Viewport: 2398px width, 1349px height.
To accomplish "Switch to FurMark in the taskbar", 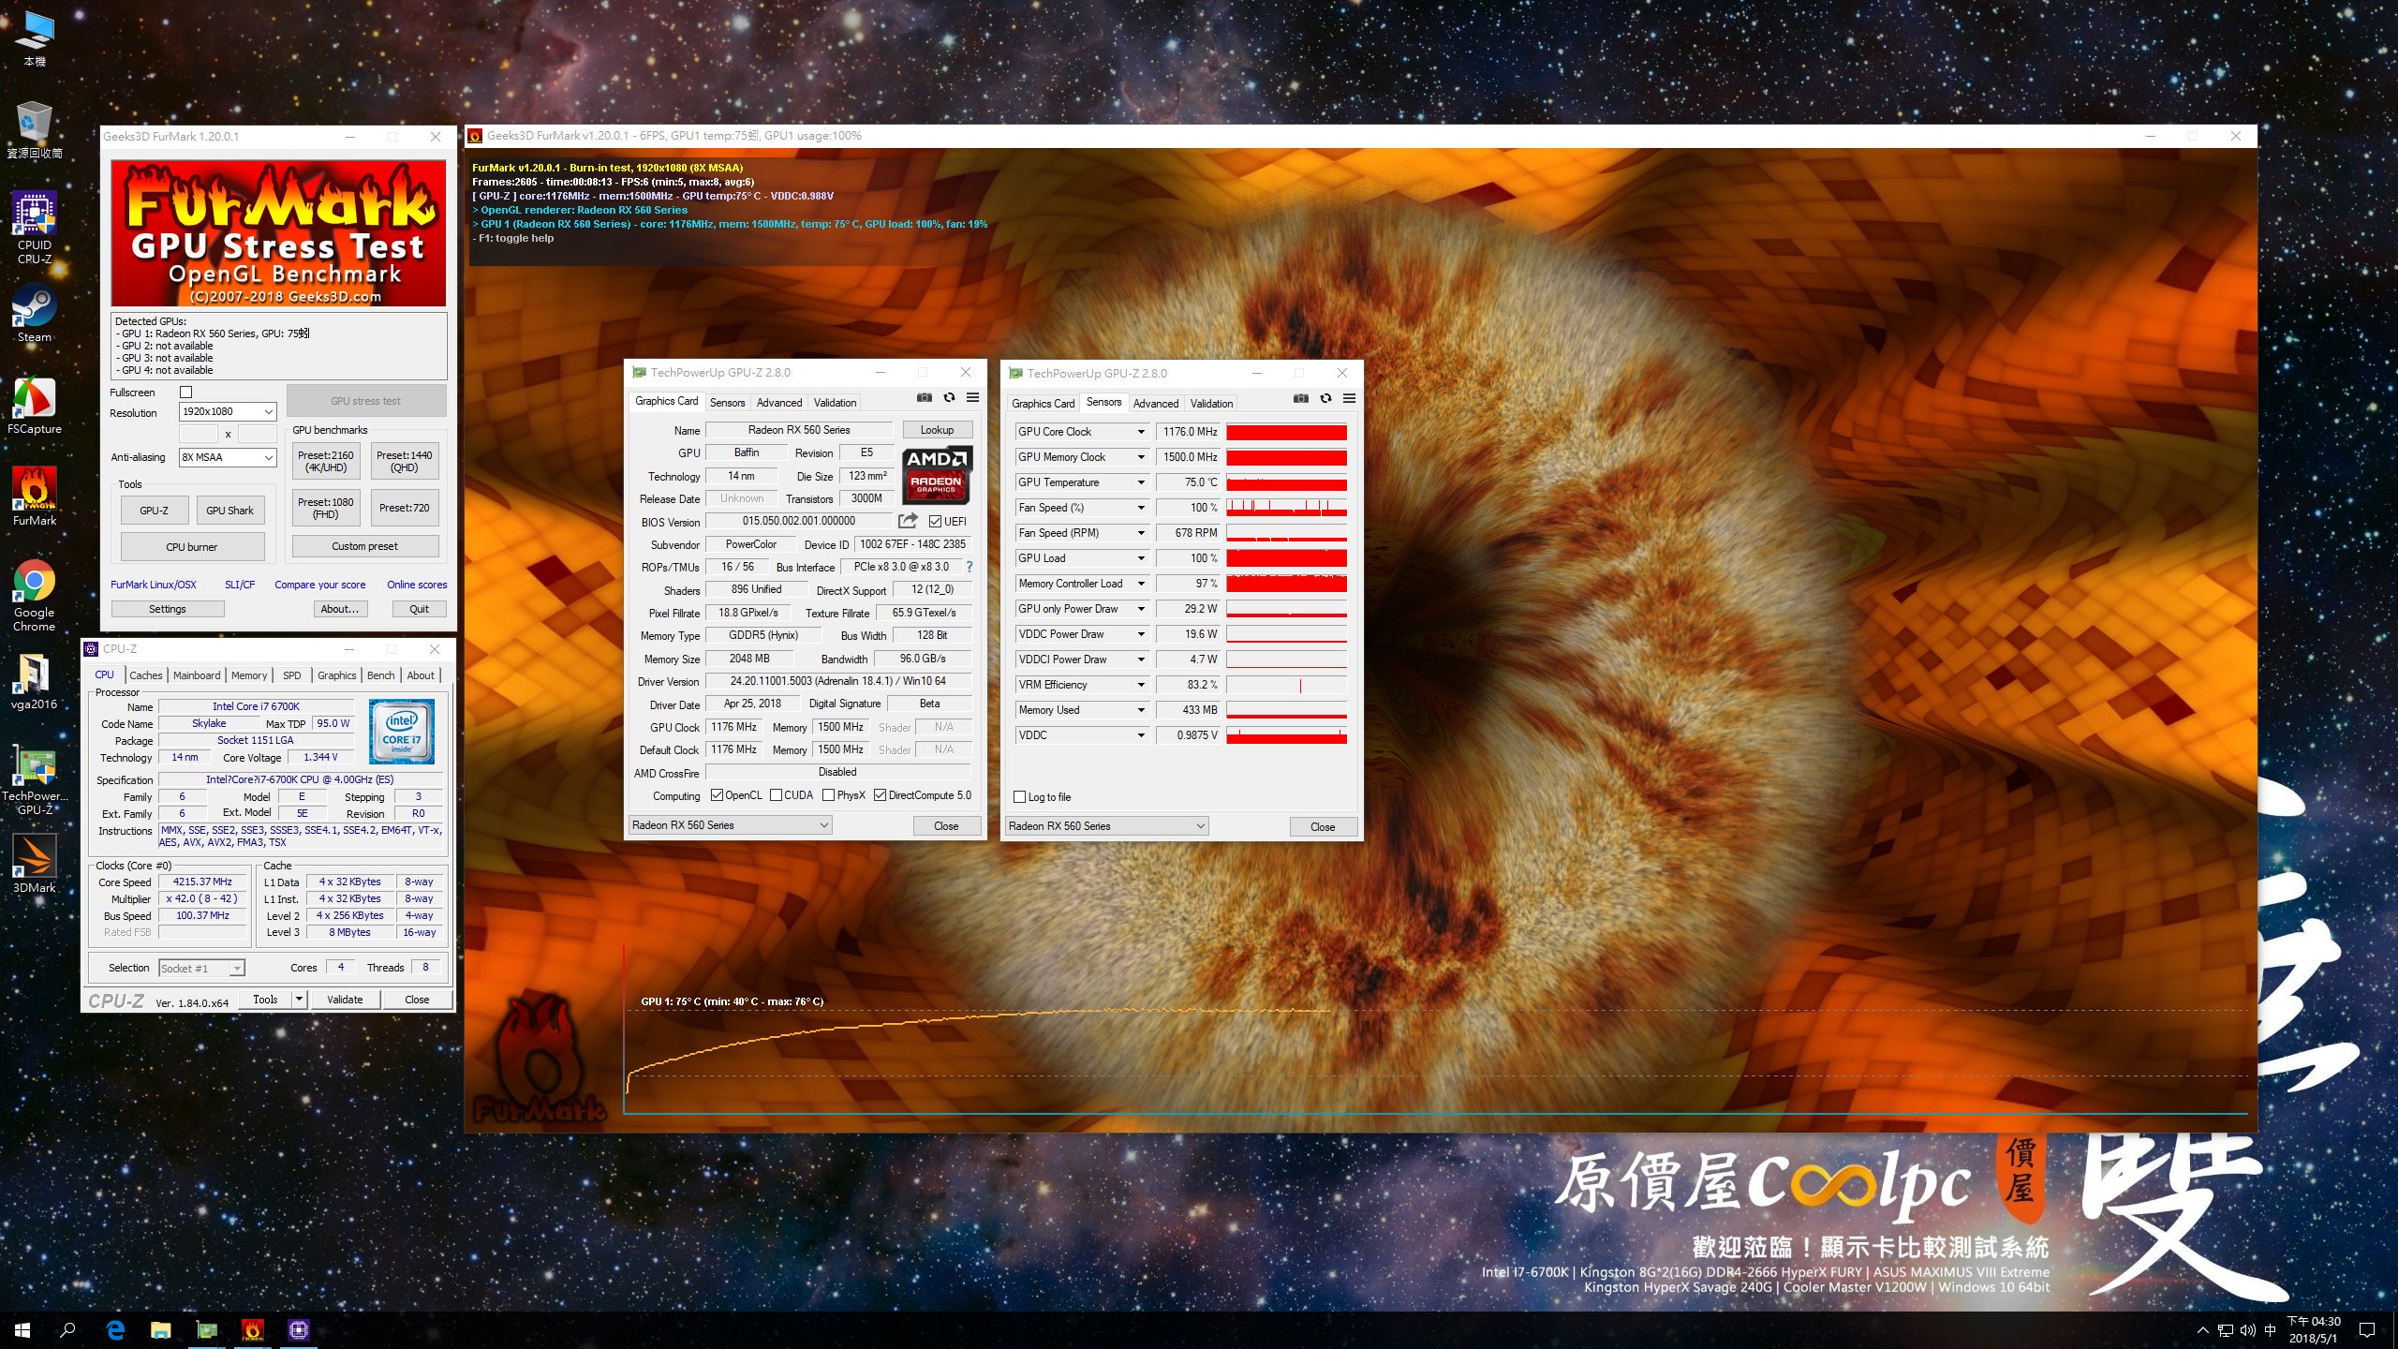I will [252, 1330].
